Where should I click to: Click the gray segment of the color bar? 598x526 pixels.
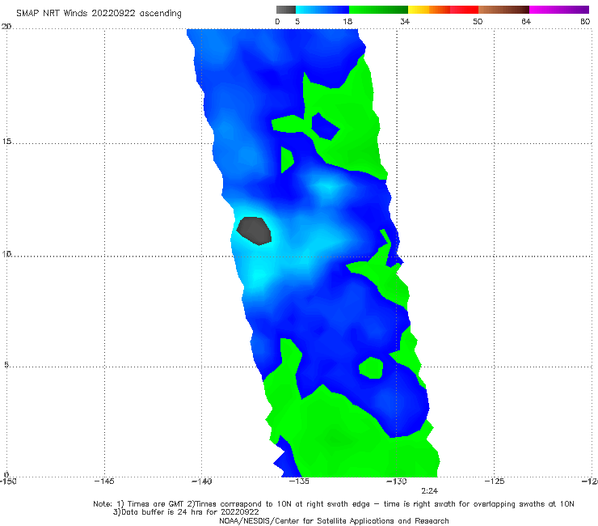[x=286, y=10]
